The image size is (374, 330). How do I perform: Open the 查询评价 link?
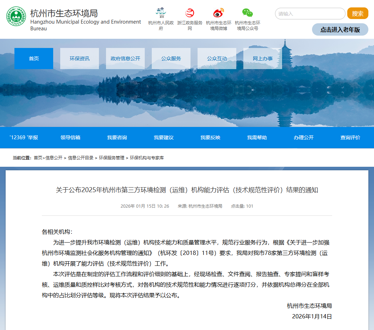(350, 137)
